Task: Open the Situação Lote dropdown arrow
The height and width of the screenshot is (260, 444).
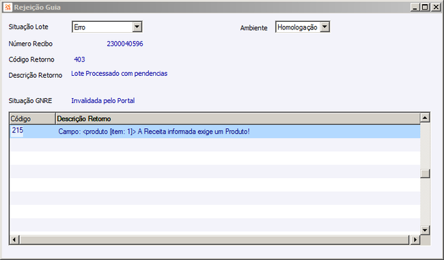Action: tap(137, 27)
